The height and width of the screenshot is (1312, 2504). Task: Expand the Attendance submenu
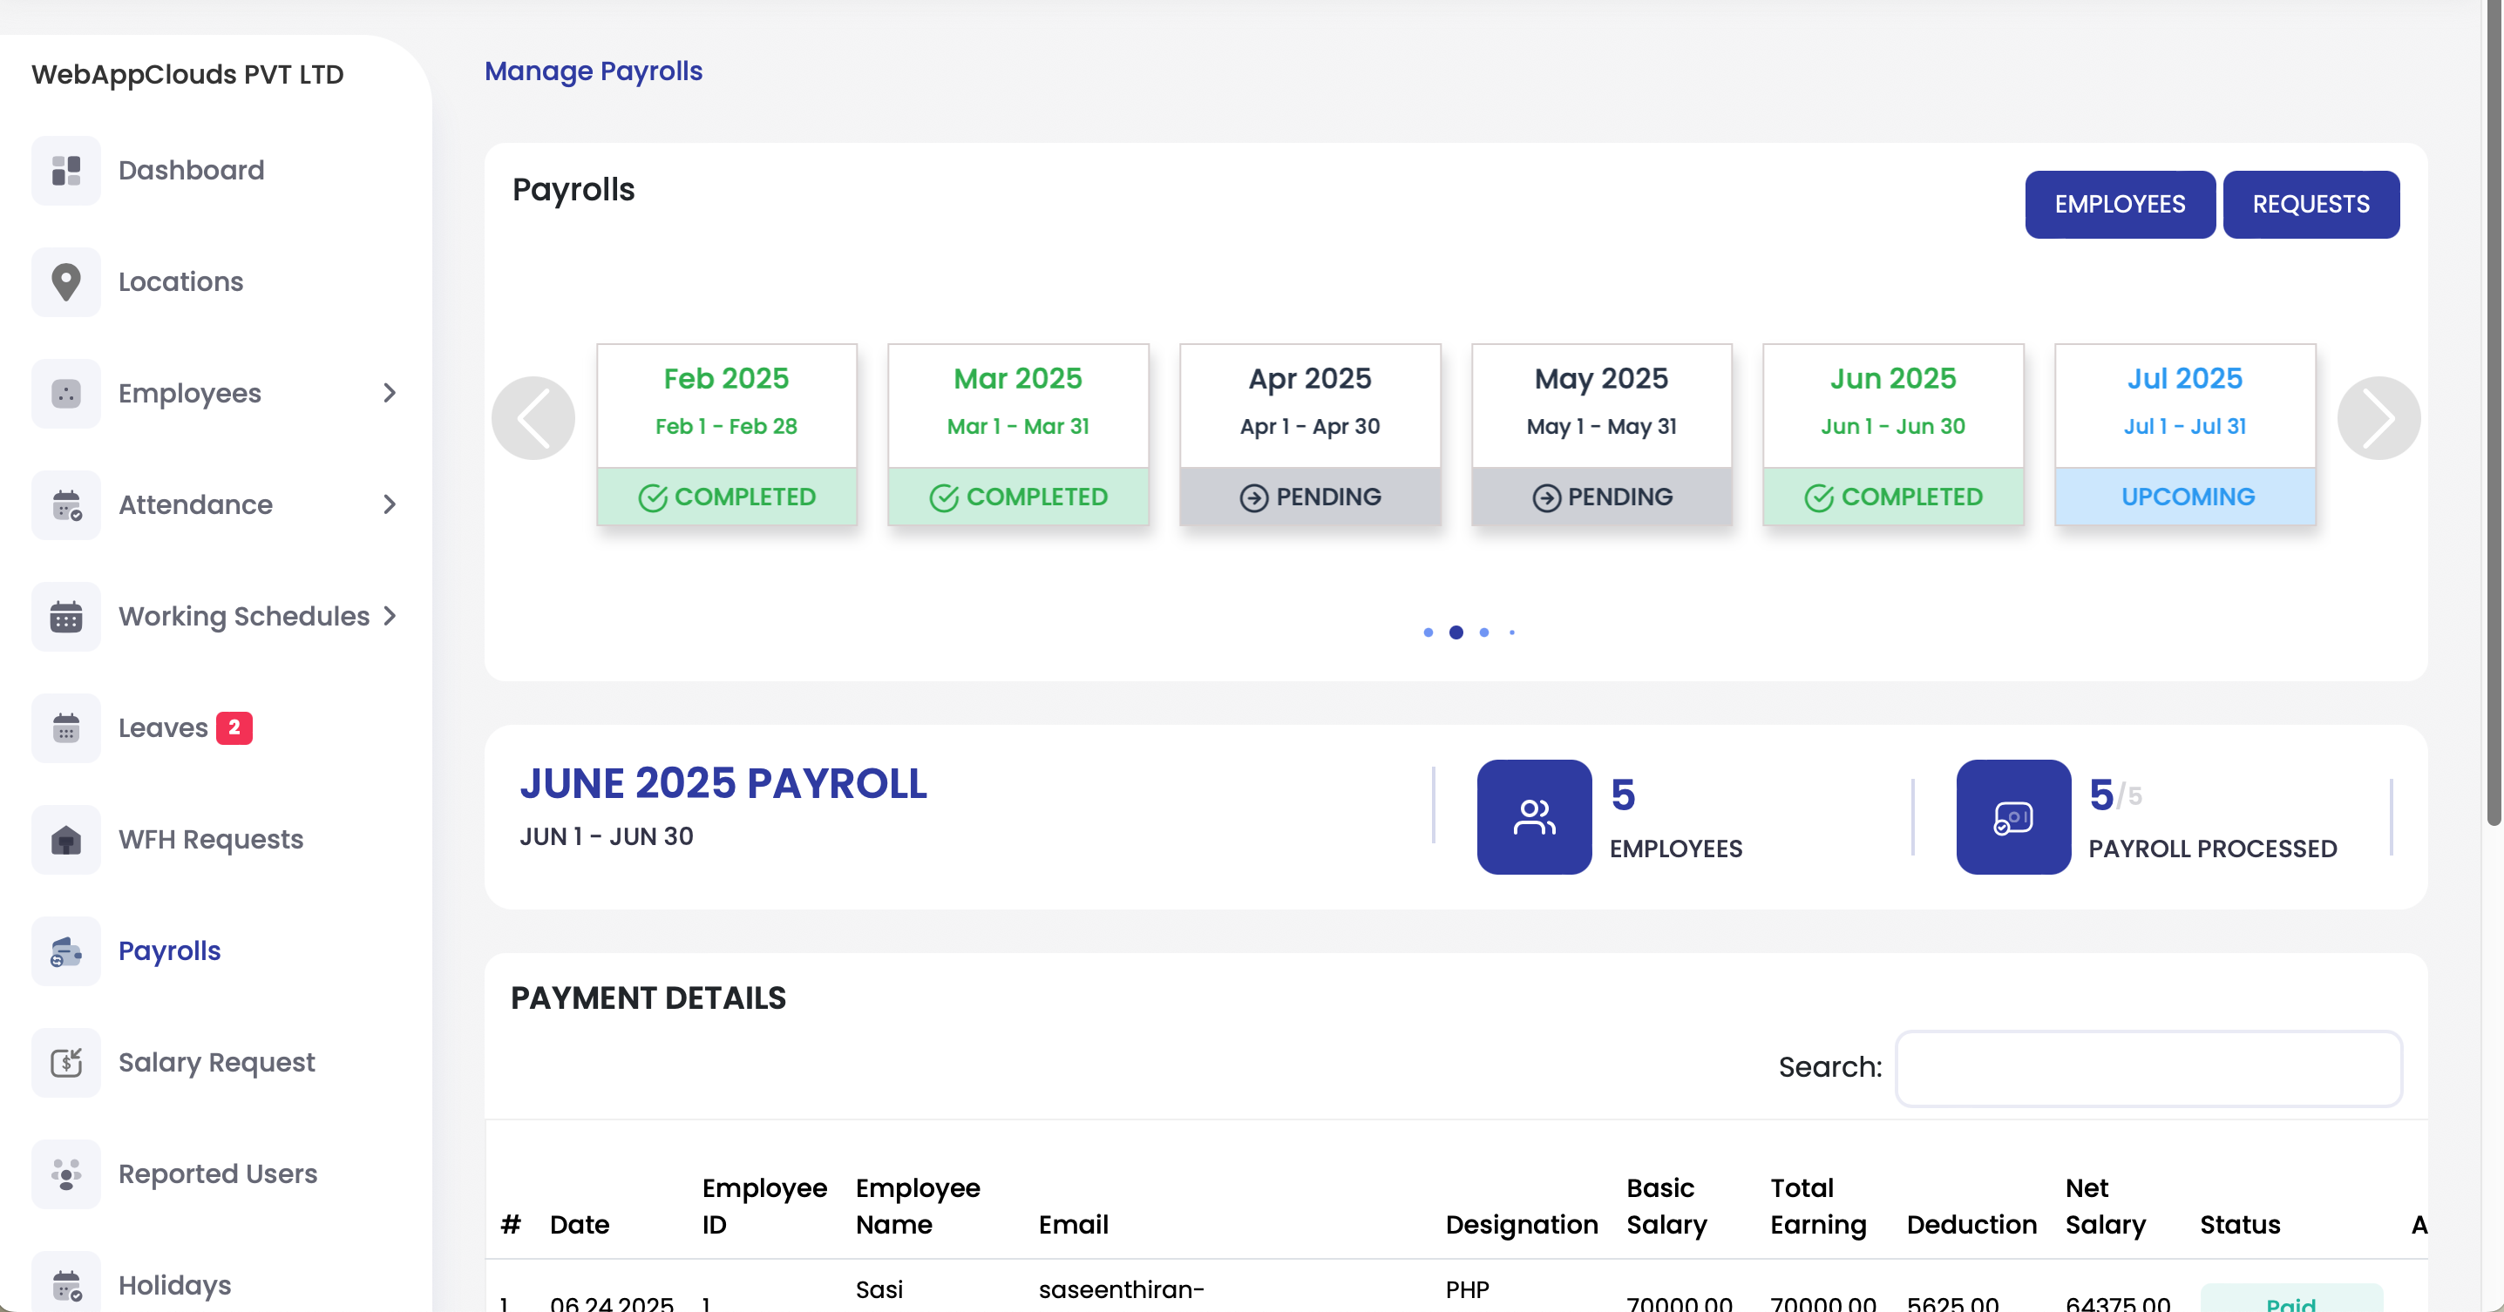pyautogui.click(x=390, y=504)
